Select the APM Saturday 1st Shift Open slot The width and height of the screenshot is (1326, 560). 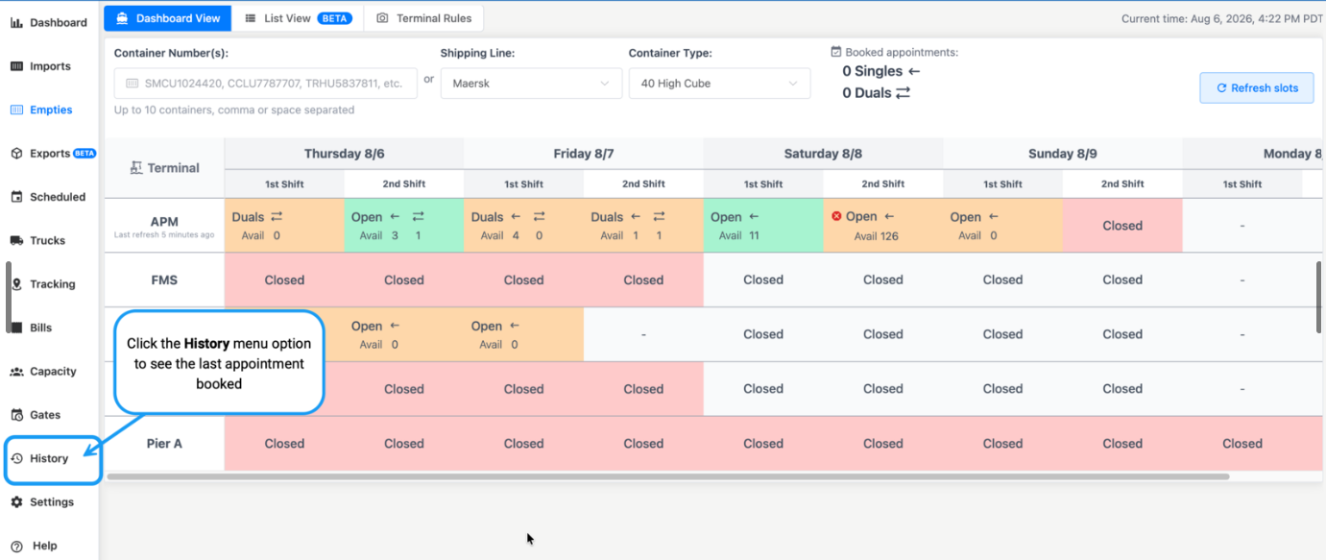pyautogui.click(x=763, y=226)
